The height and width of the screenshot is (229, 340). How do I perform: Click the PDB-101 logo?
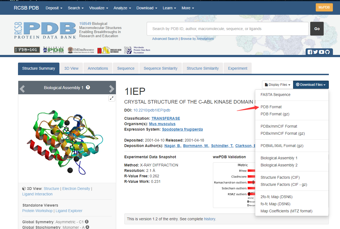27,50
